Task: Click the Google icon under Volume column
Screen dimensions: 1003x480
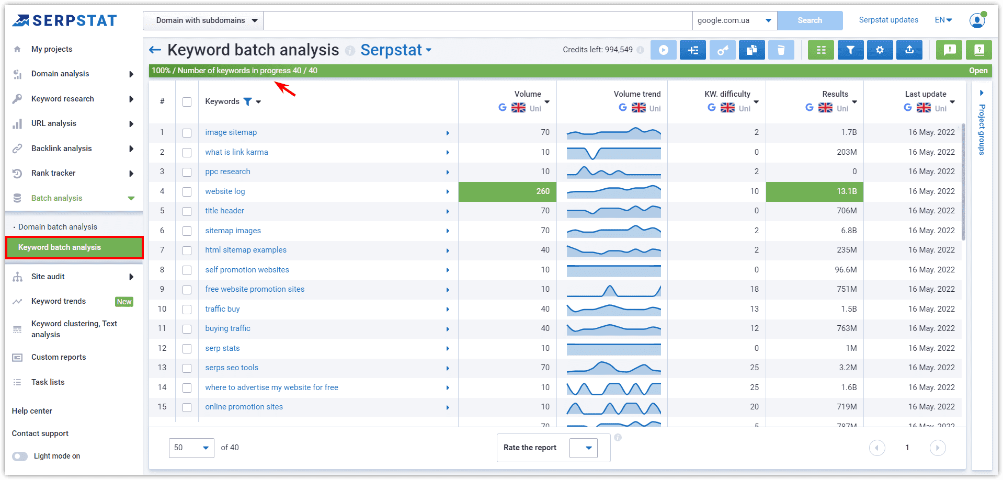Action: [x=503, y=108]
